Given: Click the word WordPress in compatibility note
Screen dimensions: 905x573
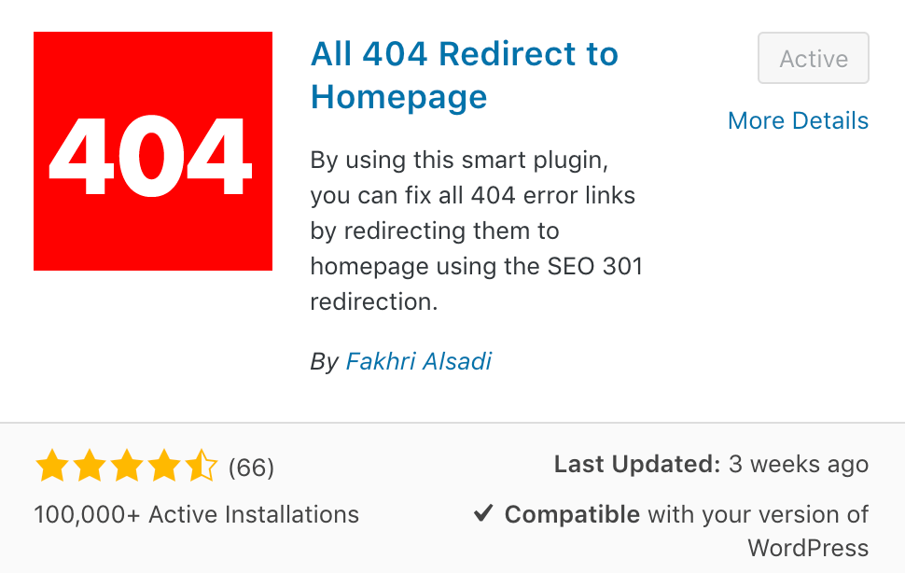Looking at the screenshot, I should coord(808,548).
